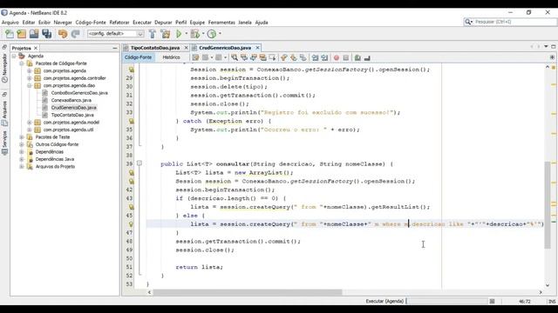
Task: Open the editor documents list dropdown arrow
Action: (x=546, y=47)
